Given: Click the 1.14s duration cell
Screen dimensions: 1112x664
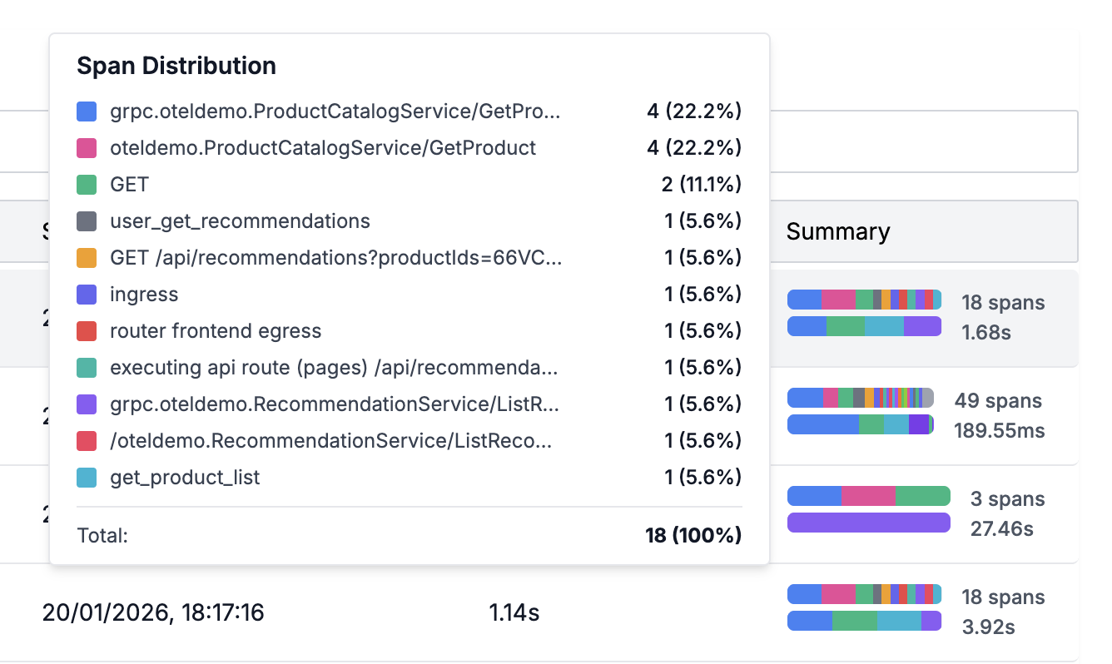Looking at the screenshot, I should tap(514, 613).
